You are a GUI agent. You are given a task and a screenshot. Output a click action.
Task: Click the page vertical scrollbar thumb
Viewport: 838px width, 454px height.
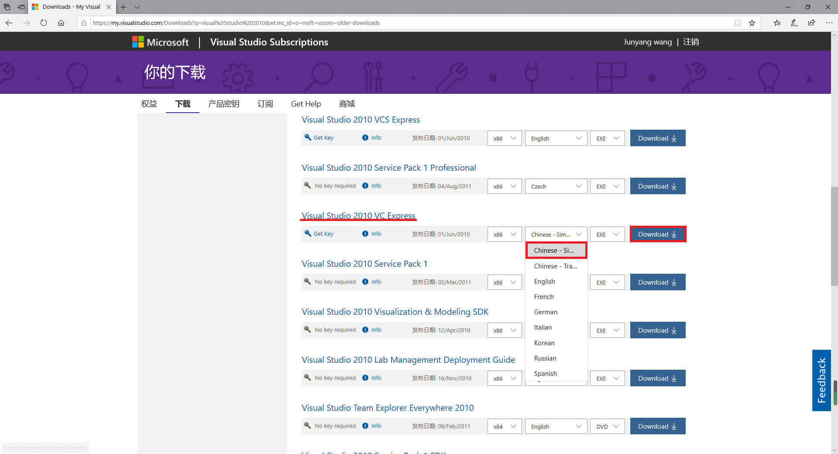pos(835,236)
